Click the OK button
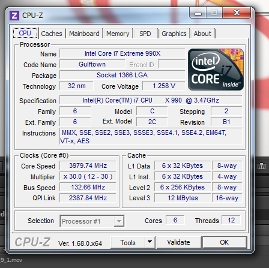Image resolution: width=269 pixels, height=268 pixels. [225, 242]
